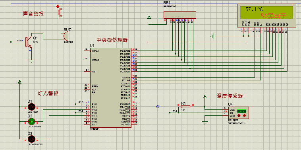Image resolution: width=301 pixels, height=150 pixels.
Task: Click the D3 yellow LED
Action: click(32, 139)
